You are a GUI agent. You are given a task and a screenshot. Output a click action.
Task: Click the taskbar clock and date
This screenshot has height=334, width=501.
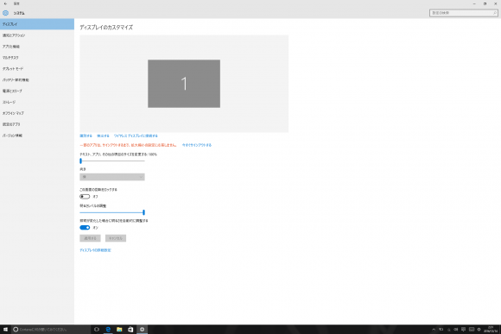pos(491,329)
